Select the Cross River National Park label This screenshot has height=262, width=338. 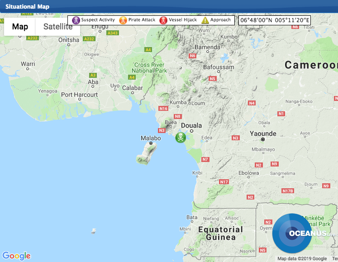tap(150, 68)
